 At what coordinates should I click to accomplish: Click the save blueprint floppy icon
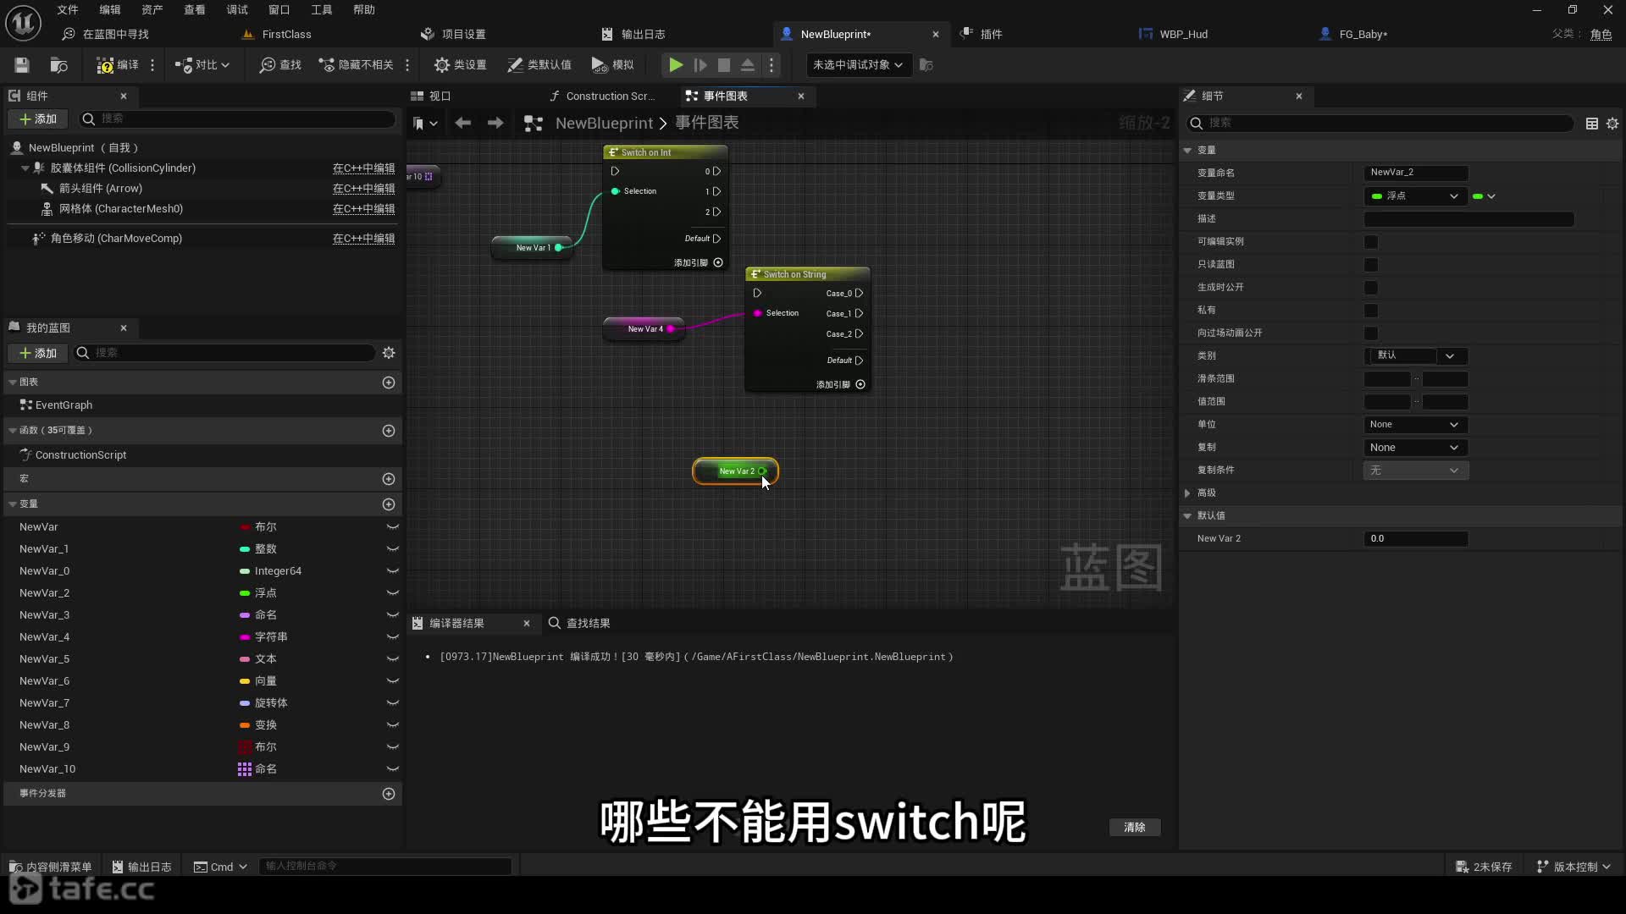pos(22,65)
